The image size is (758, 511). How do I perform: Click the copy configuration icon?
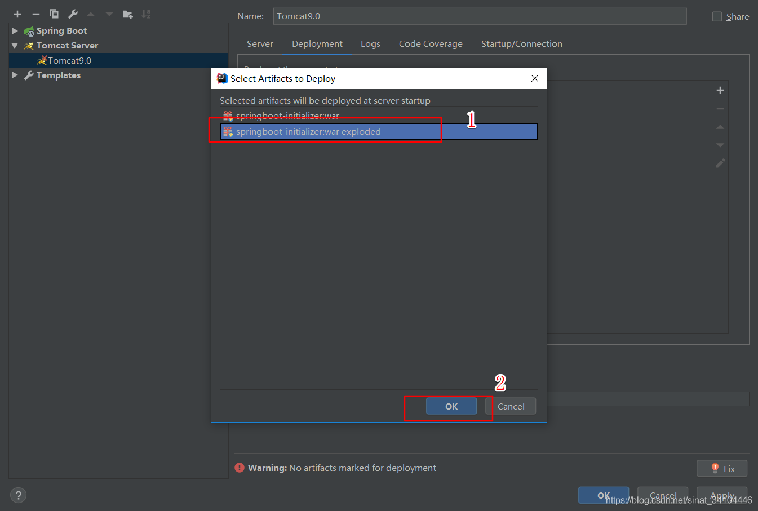[54, 14]
